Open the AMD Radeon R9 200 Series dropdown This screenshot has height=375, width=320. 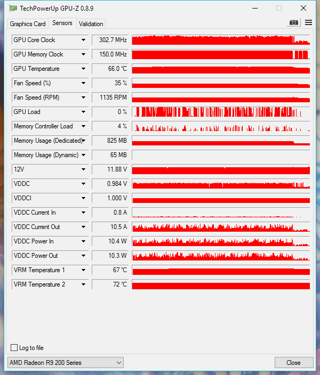tap(66, 363)
